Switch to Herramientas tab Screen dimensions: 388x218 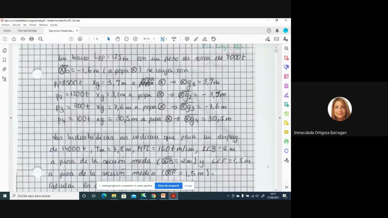pos(27,31)
